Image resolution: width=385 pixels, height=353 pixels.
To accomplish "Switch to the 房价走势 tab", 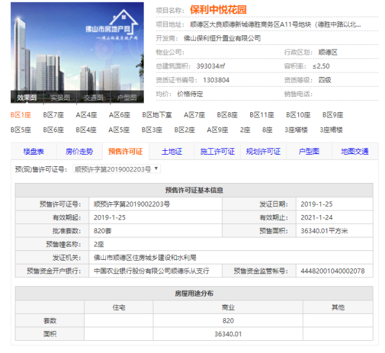I will [80, 151].
